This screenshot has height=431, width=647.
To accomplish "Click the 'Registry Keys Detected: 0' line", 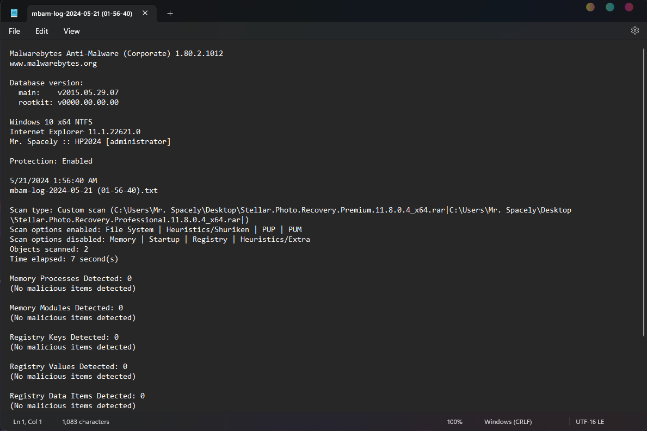I will click(64, 338).
